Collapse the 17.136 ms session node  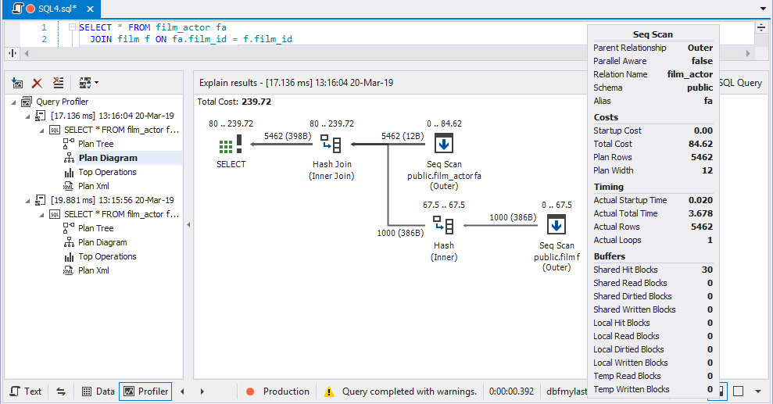pos(28,116)
